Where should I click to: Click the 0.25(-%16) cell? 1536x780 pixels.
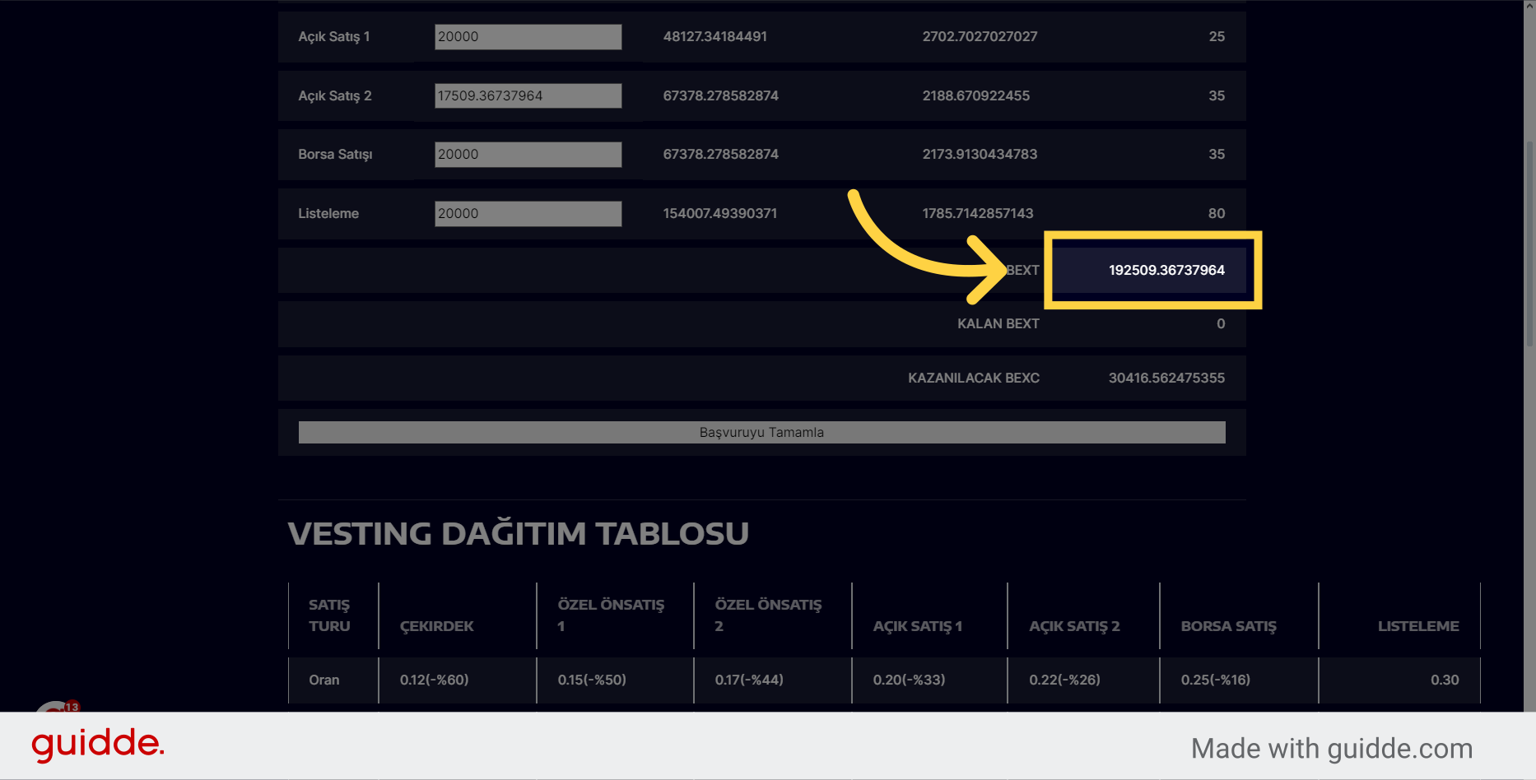[1215, 680]
